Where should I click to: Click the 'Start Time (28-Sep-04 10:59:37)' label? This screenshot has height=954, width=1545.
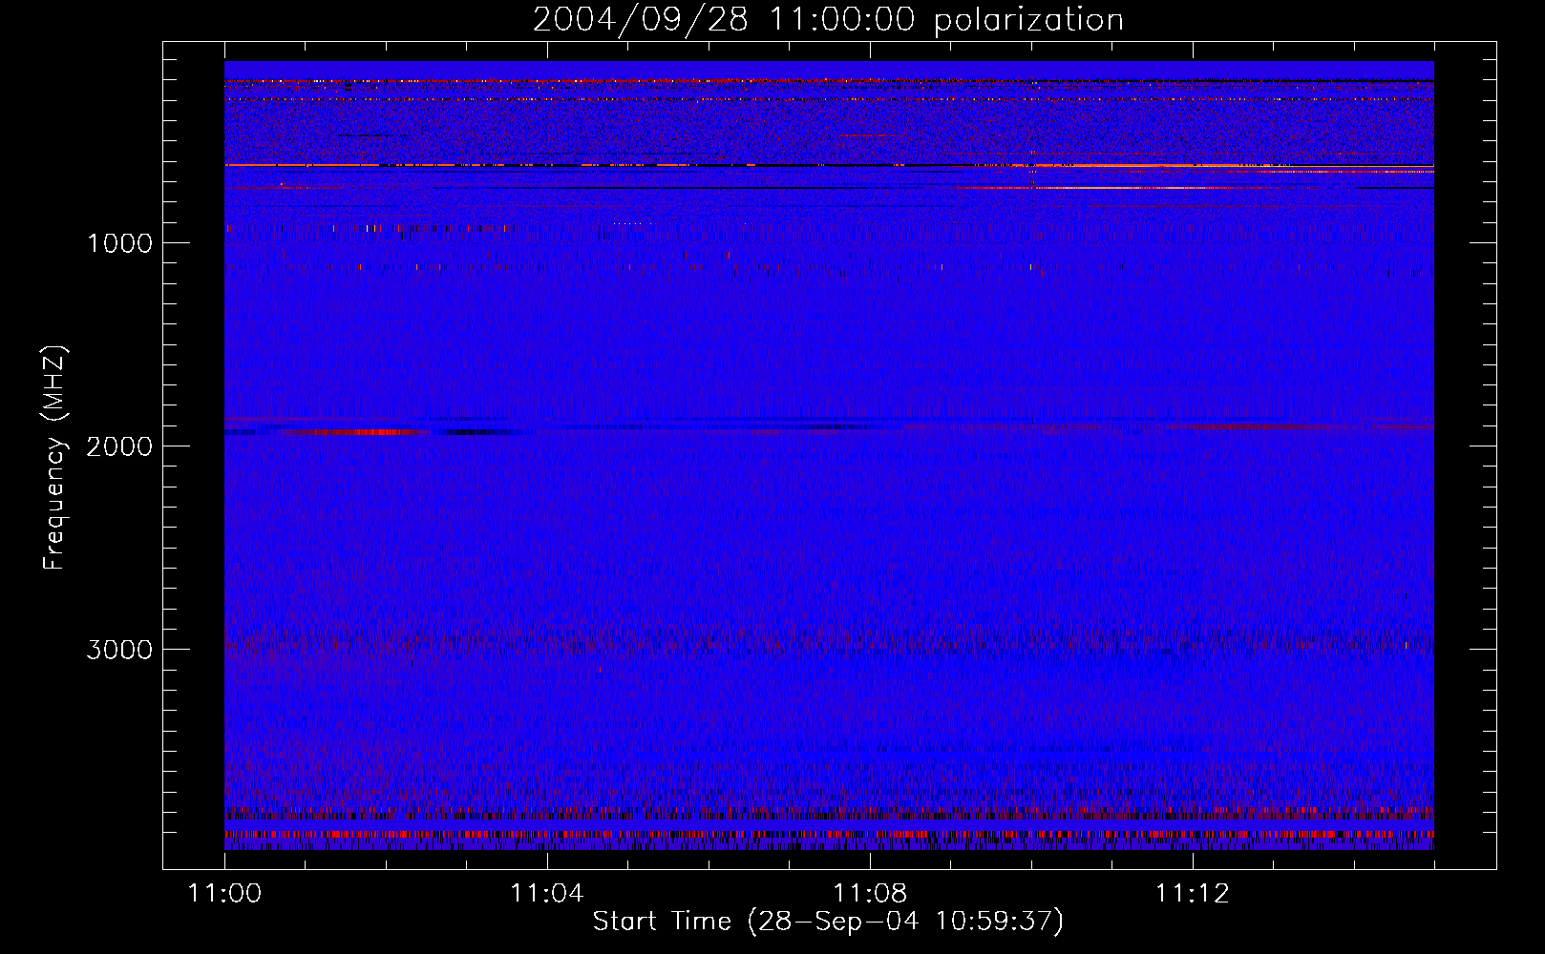828,922
